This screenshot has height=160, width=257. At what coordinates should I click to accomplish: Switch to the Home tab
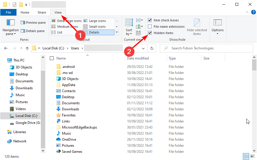[x=25, y=12]
